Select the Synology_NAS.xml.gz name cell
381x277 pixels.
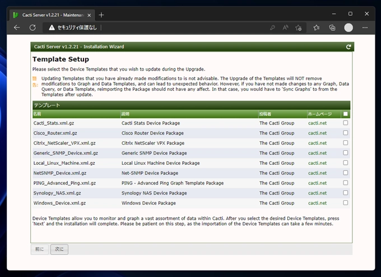57,193
